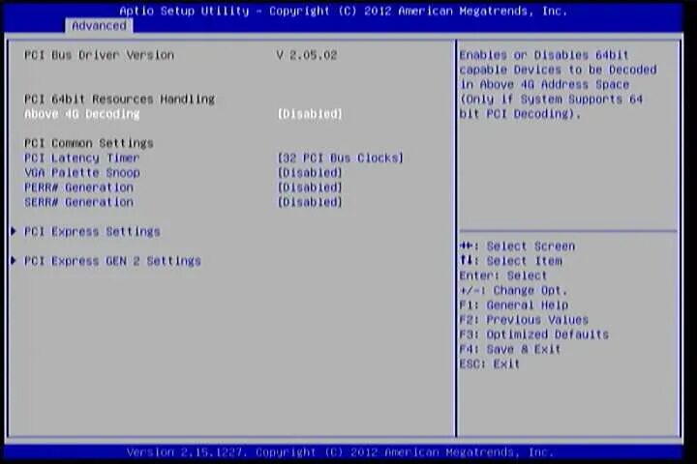Open PCI Express GEN 2 Settings submenu
The width and height of the screenshot is (697, 464).
(112, 261)
